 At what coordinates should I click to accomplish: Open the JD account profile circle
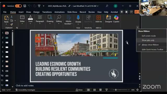(115, 6)
